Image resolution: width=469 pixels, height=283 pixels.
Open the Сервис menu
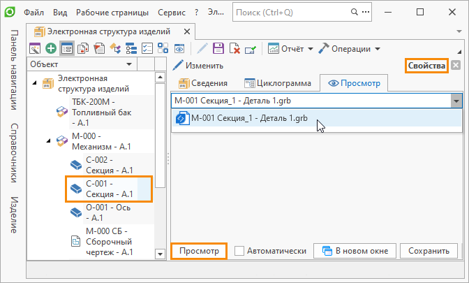tap(172, 13)
